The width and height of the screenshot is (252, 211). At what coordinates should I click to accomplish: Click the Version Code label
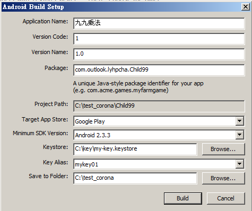50,37
